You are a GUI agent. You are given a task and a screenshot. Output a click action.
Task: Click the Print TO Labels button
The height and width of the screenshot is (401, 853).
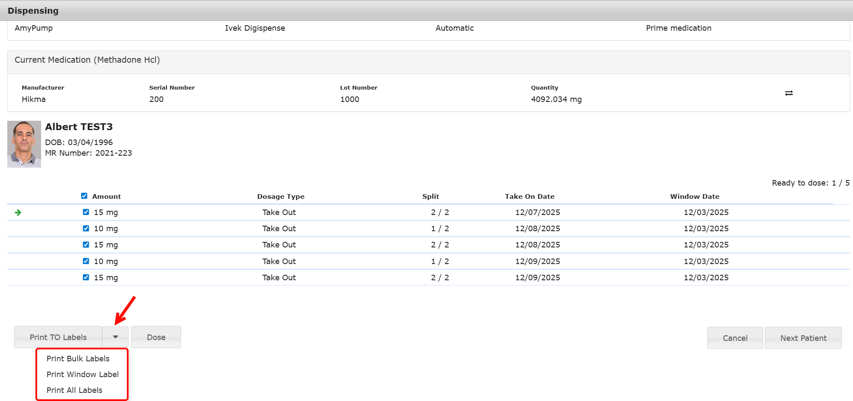(58, 337)
